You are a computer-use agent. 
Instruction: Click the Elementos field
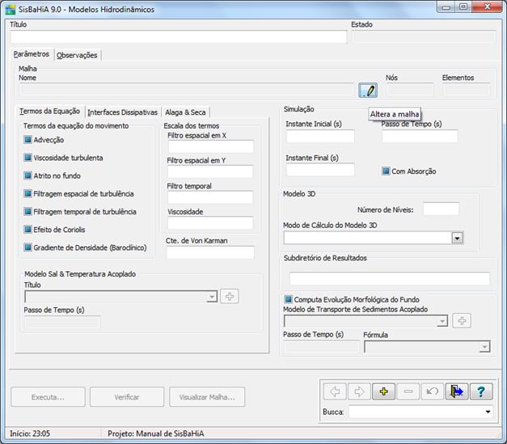(467, 90)
